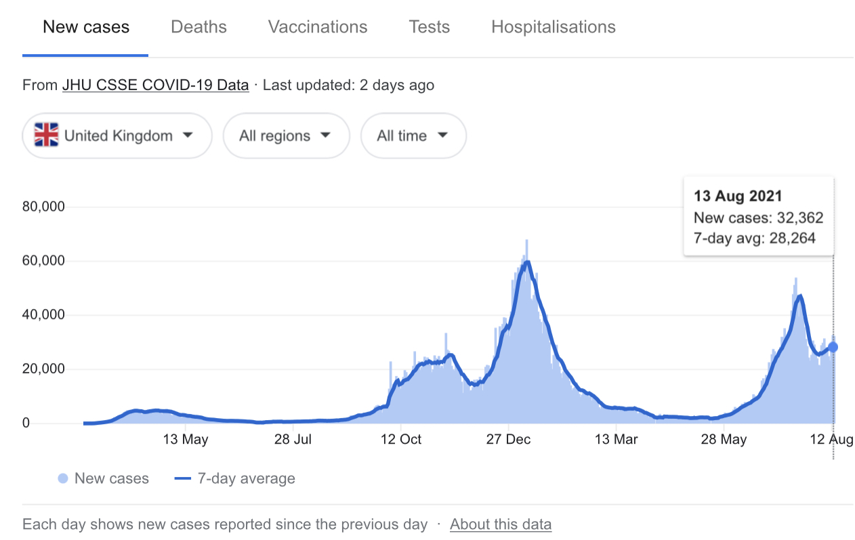The image size is (855, 540).
Task: Open the United Kingdom country dropdown
Action: click(x=117, y=136)
